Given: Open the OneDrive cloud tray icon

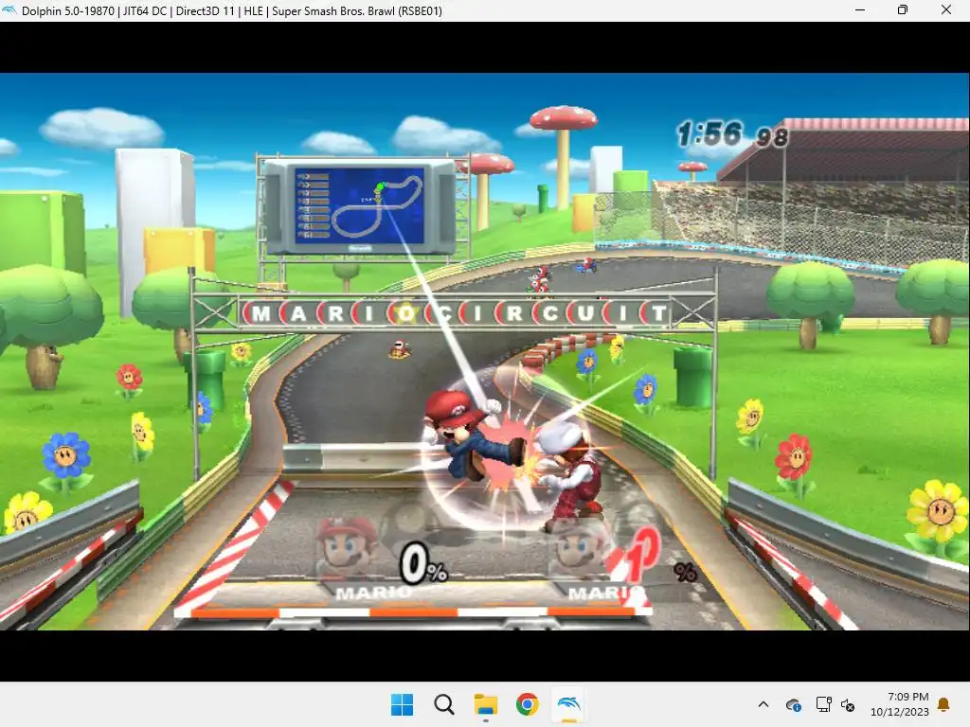Looking at the screenshot, I should pos(793,704).
